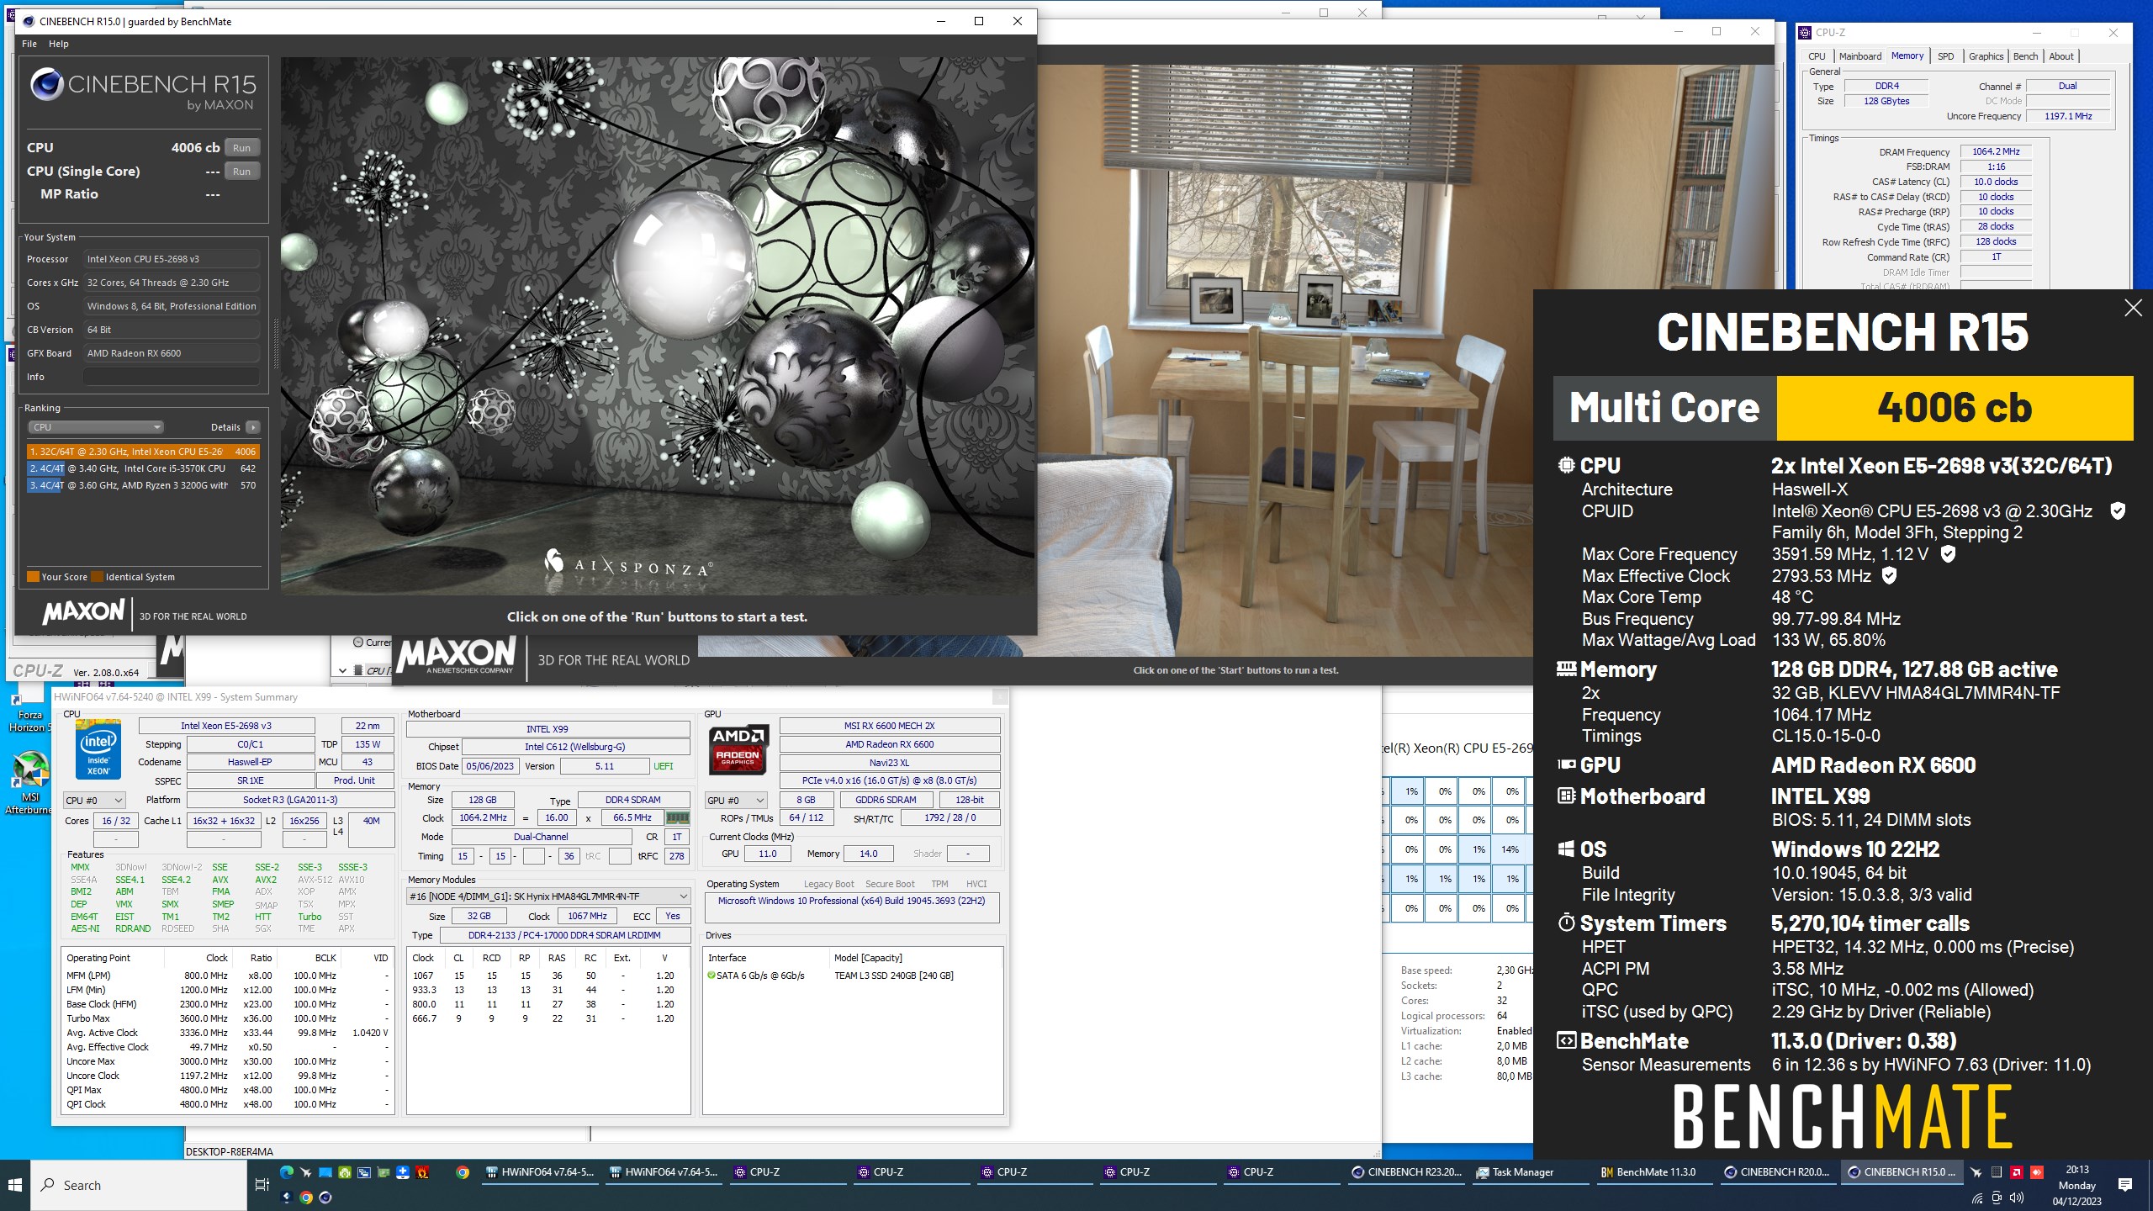Click the ranking Details arrow button
The height and width of the screenshot is (1211, 2153).
[x=252, y=427]
